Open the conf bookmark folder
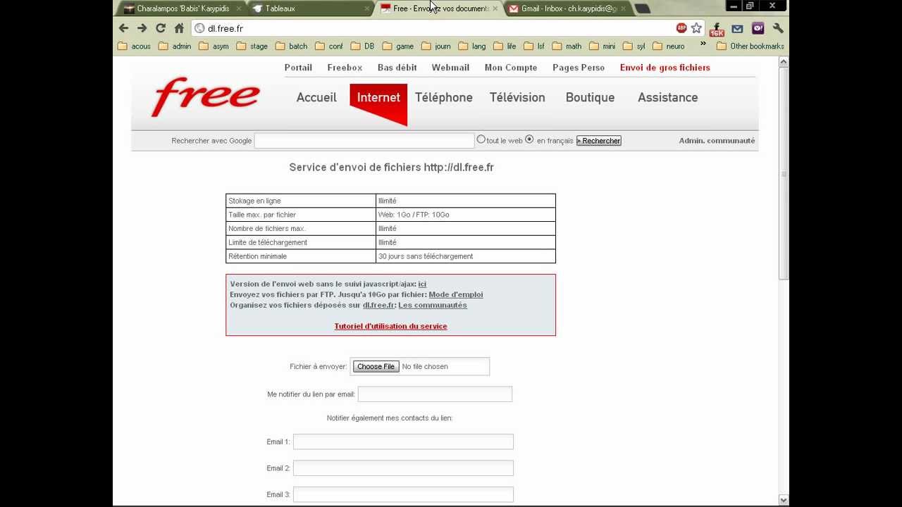This screenshot has height=507, width=902. (x=329, y=46)
